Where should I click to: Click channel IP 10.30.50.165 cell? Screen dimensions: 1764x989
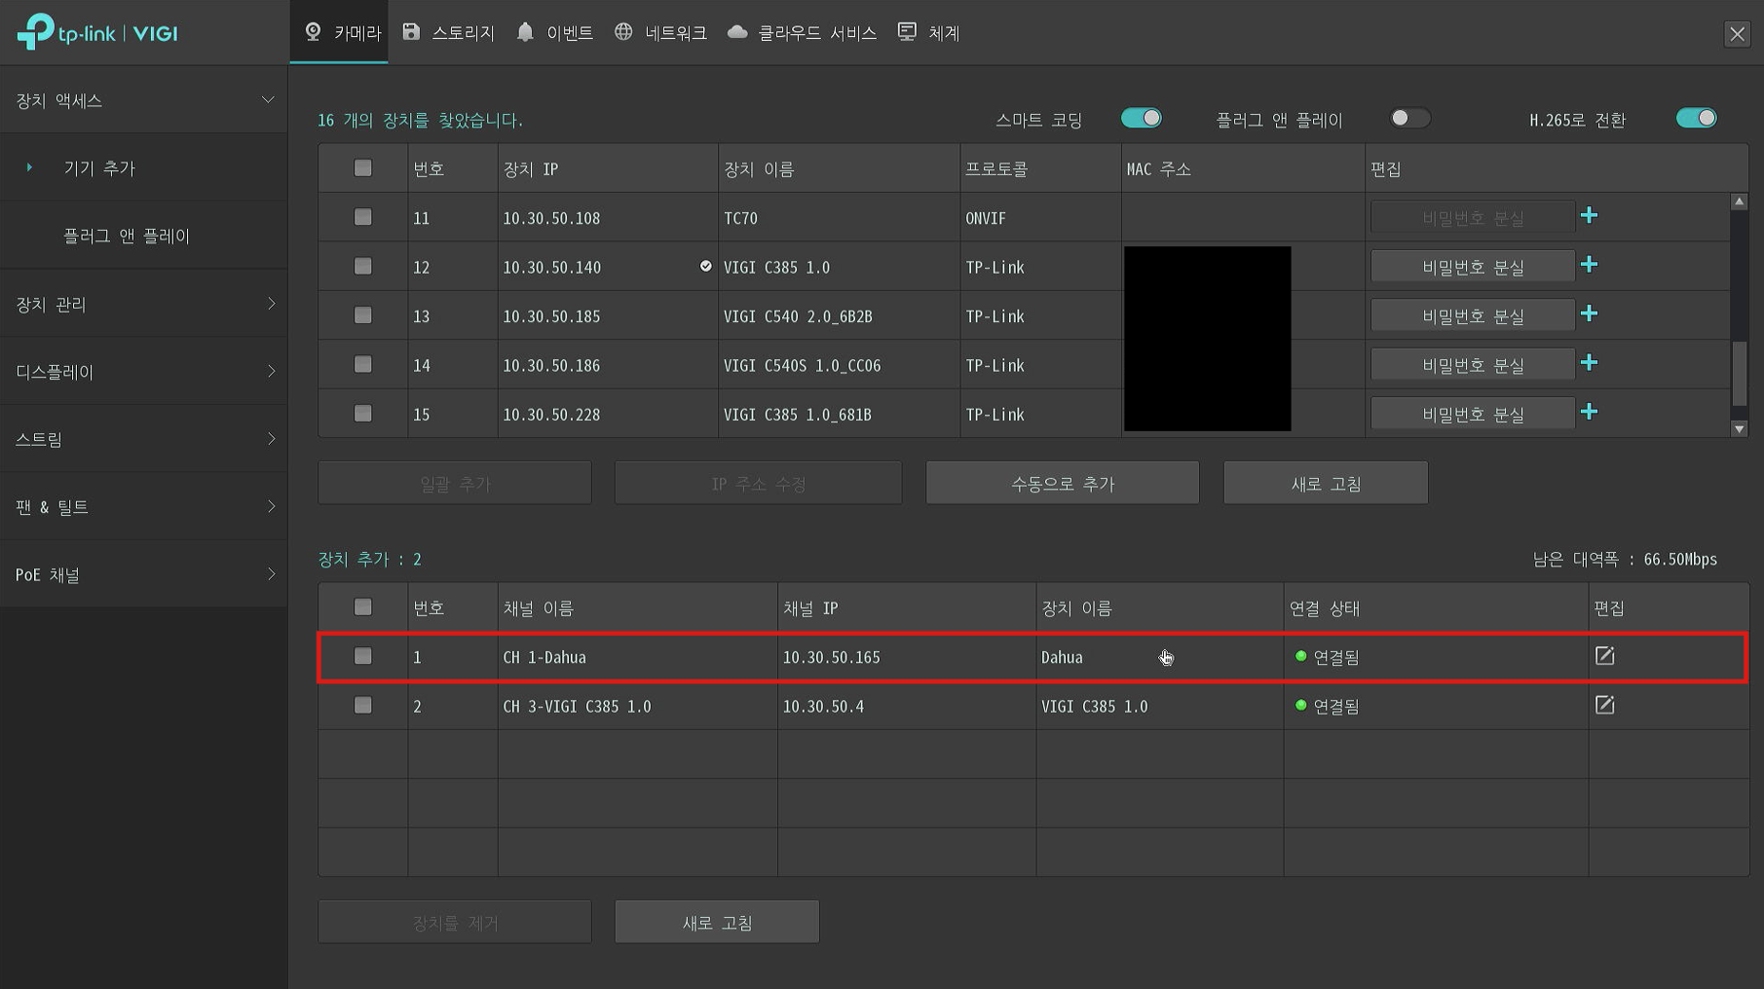(x=906, y=657)
